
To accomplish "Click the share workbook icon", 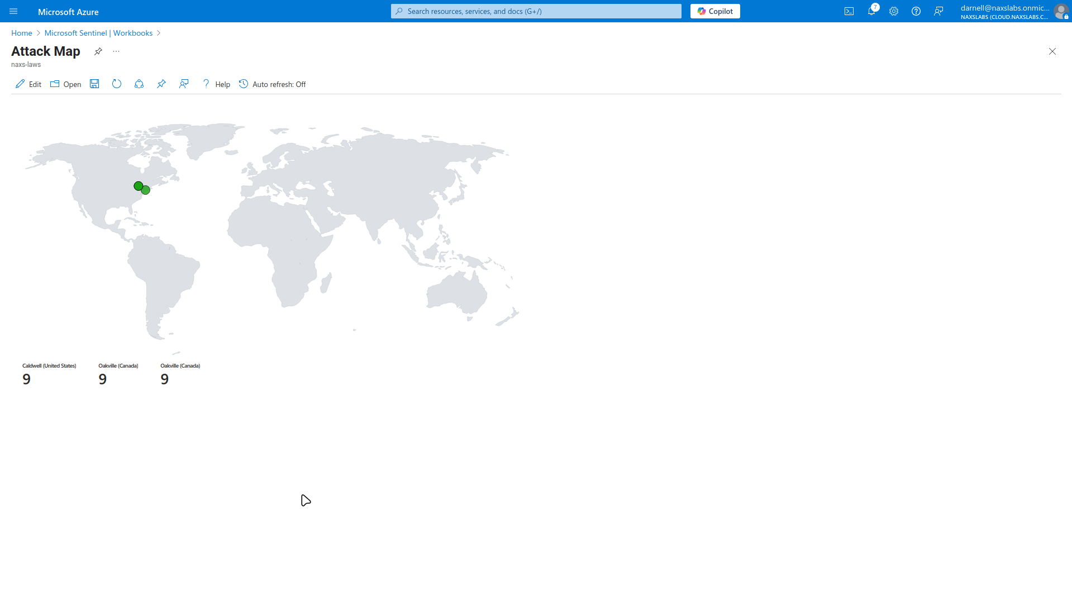I will point(139,84).
